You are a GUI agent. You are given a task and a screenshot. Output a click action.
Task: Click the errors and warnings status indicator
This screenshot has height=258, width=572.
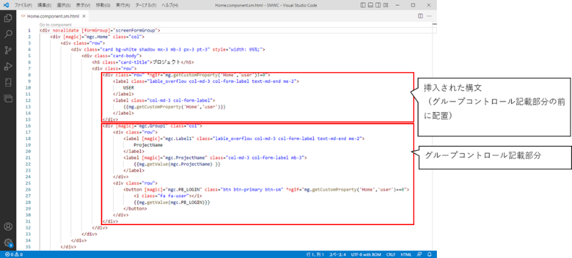[x=14, y=254]
